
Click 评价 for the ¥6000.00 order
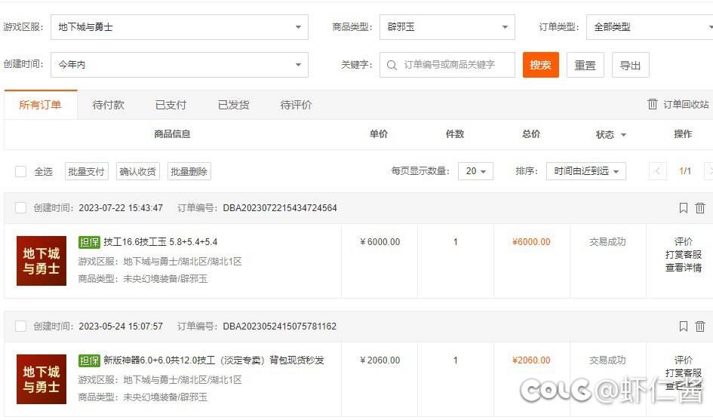(x=684, y=242)
